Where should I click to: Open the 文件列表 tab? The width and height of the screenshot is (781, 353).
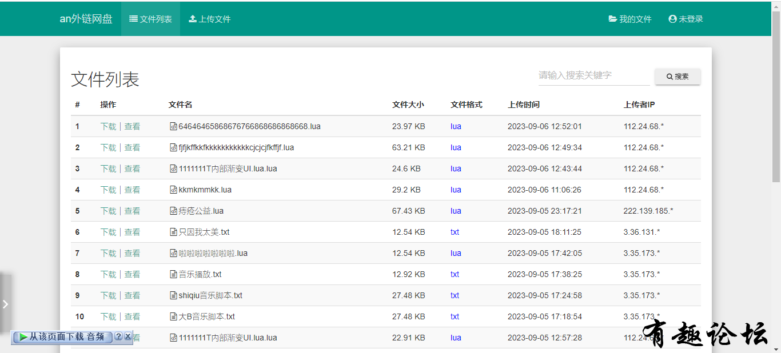pos(150,19)
